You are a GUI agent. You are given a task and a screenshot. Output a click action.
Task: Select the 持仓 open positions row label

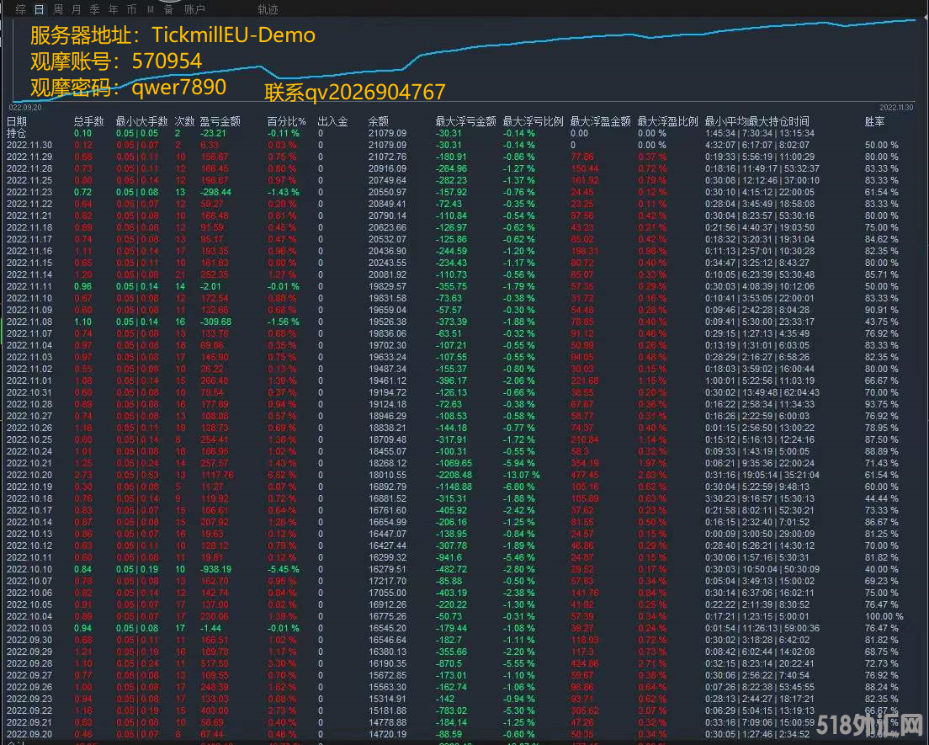[x=17, y=133]
